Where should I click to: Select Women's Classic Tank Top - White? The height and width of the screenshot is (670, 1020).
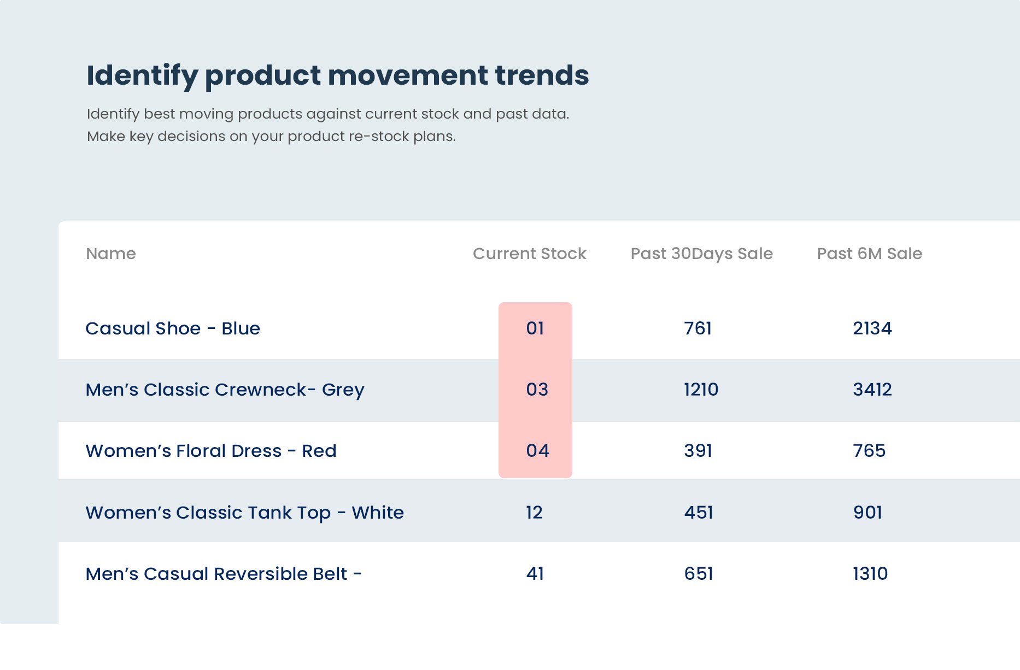244,513
